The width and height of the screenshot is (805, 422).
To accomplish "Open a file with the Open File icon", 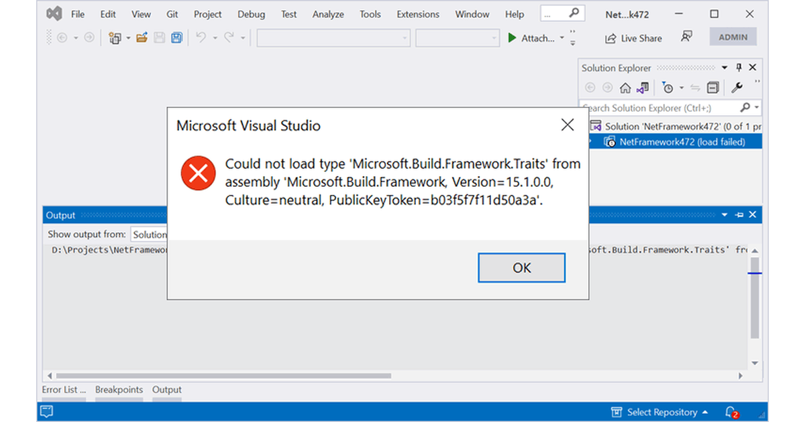I will coord(141,38).
